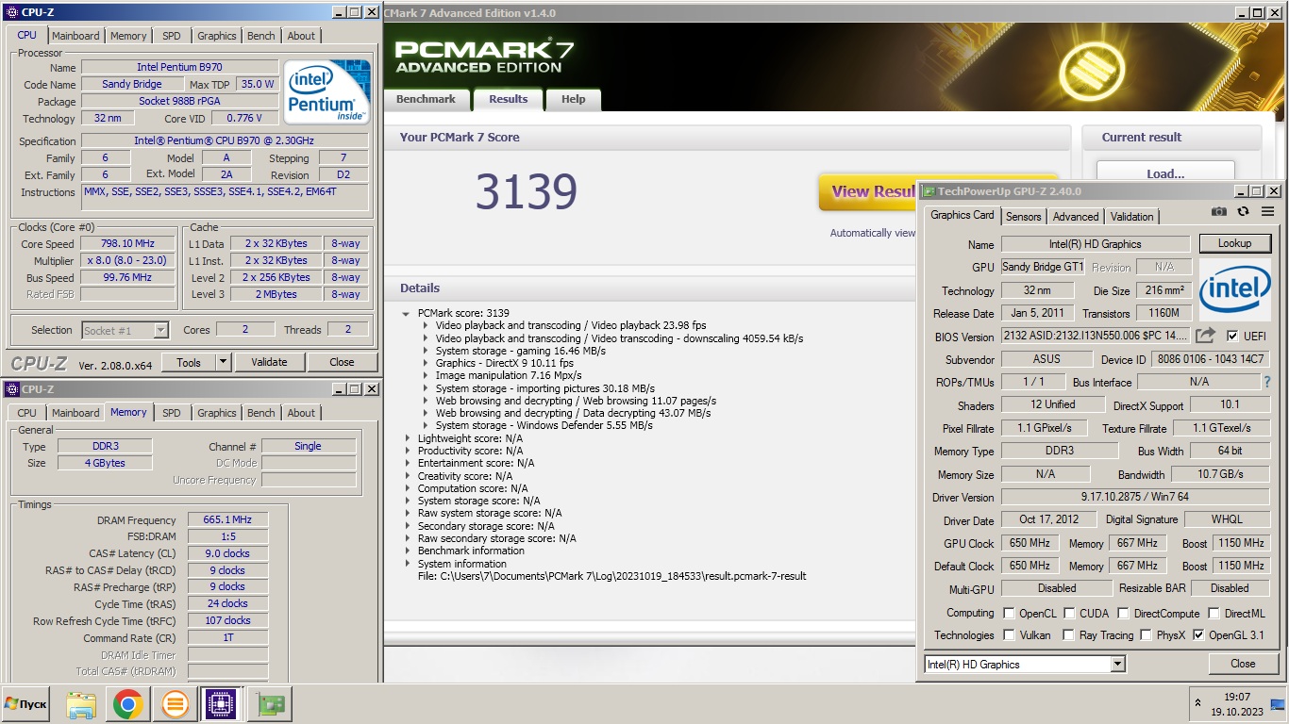Toggle Vulkan checkbox
Image resolution: width=1289 pixels, height=724 pixels.
click(1009, 634)
